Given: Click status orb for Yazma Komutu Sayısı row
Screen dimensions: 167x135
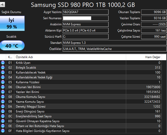Looking at the screenshot, I should [x=3, y=102].
